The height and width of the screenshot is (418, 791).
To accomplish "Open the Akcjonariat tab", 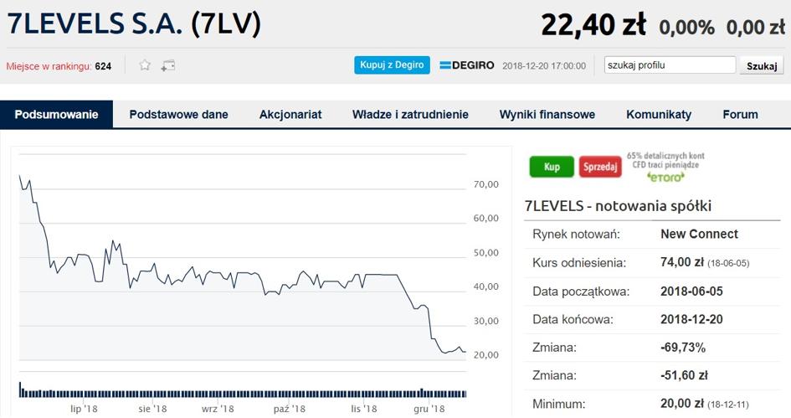I will (290, 115).
